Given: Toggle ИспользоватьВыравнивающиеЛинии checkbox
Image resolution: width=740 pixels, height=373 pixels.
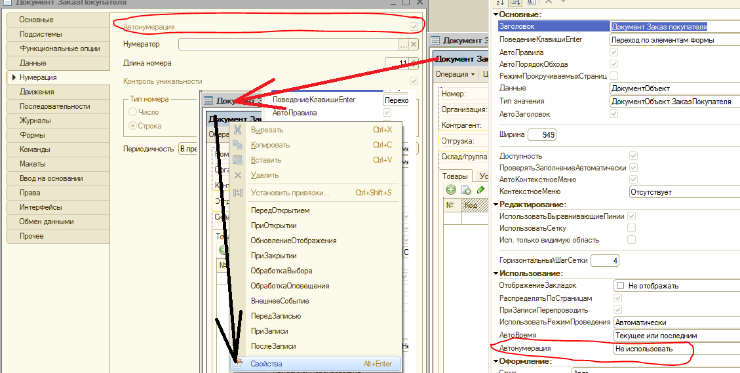Looking at the screenshot, I should point(631,216).
